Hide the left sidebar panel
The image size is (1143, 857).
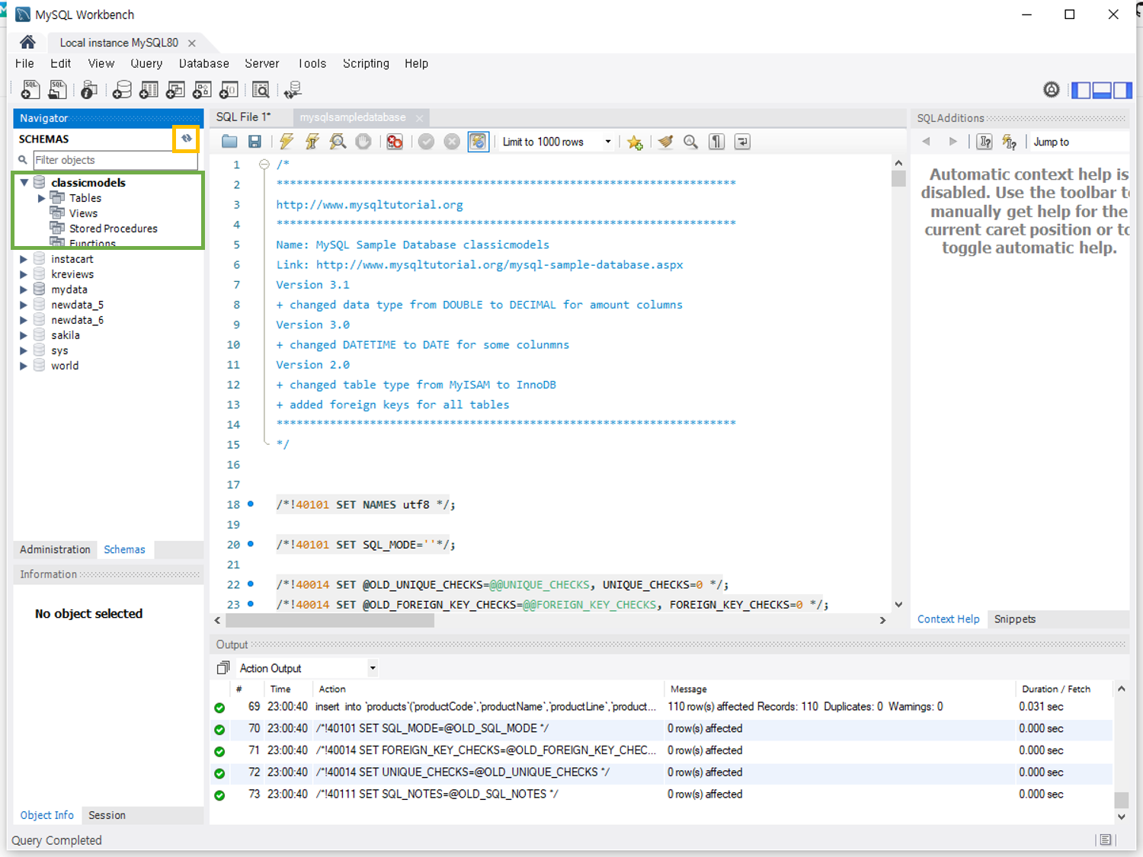pos(1081,90)
